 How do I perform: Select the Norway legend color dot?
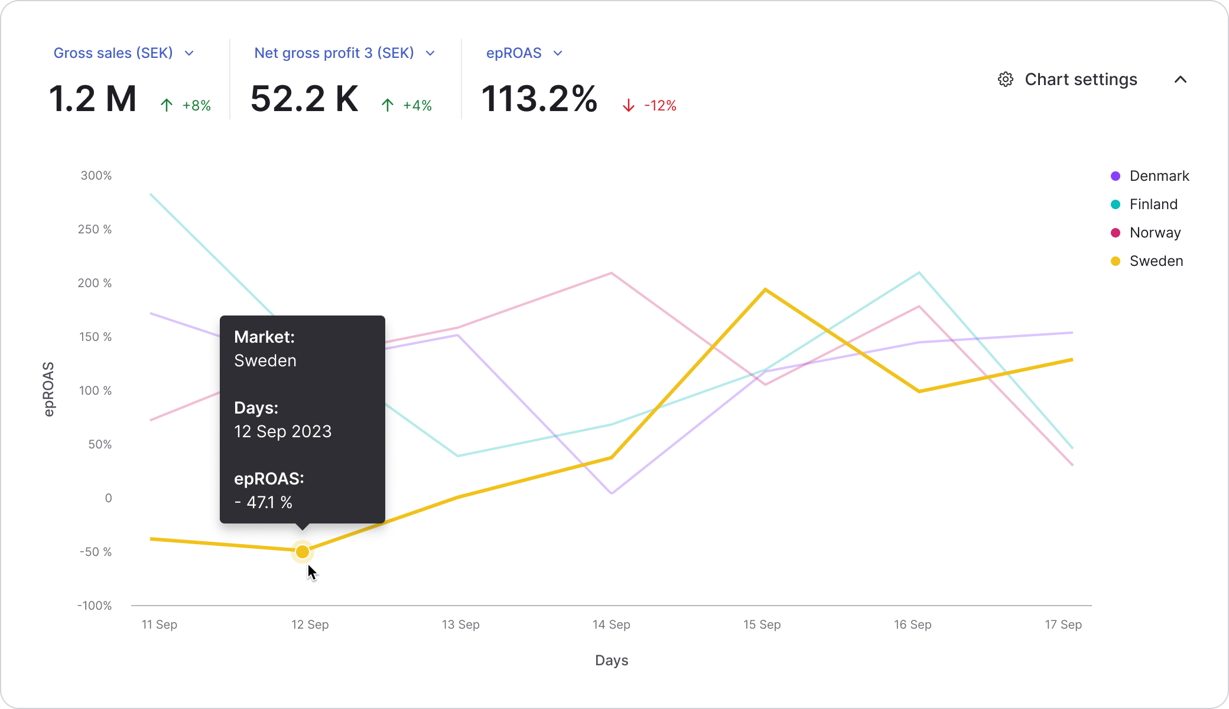1115,232
